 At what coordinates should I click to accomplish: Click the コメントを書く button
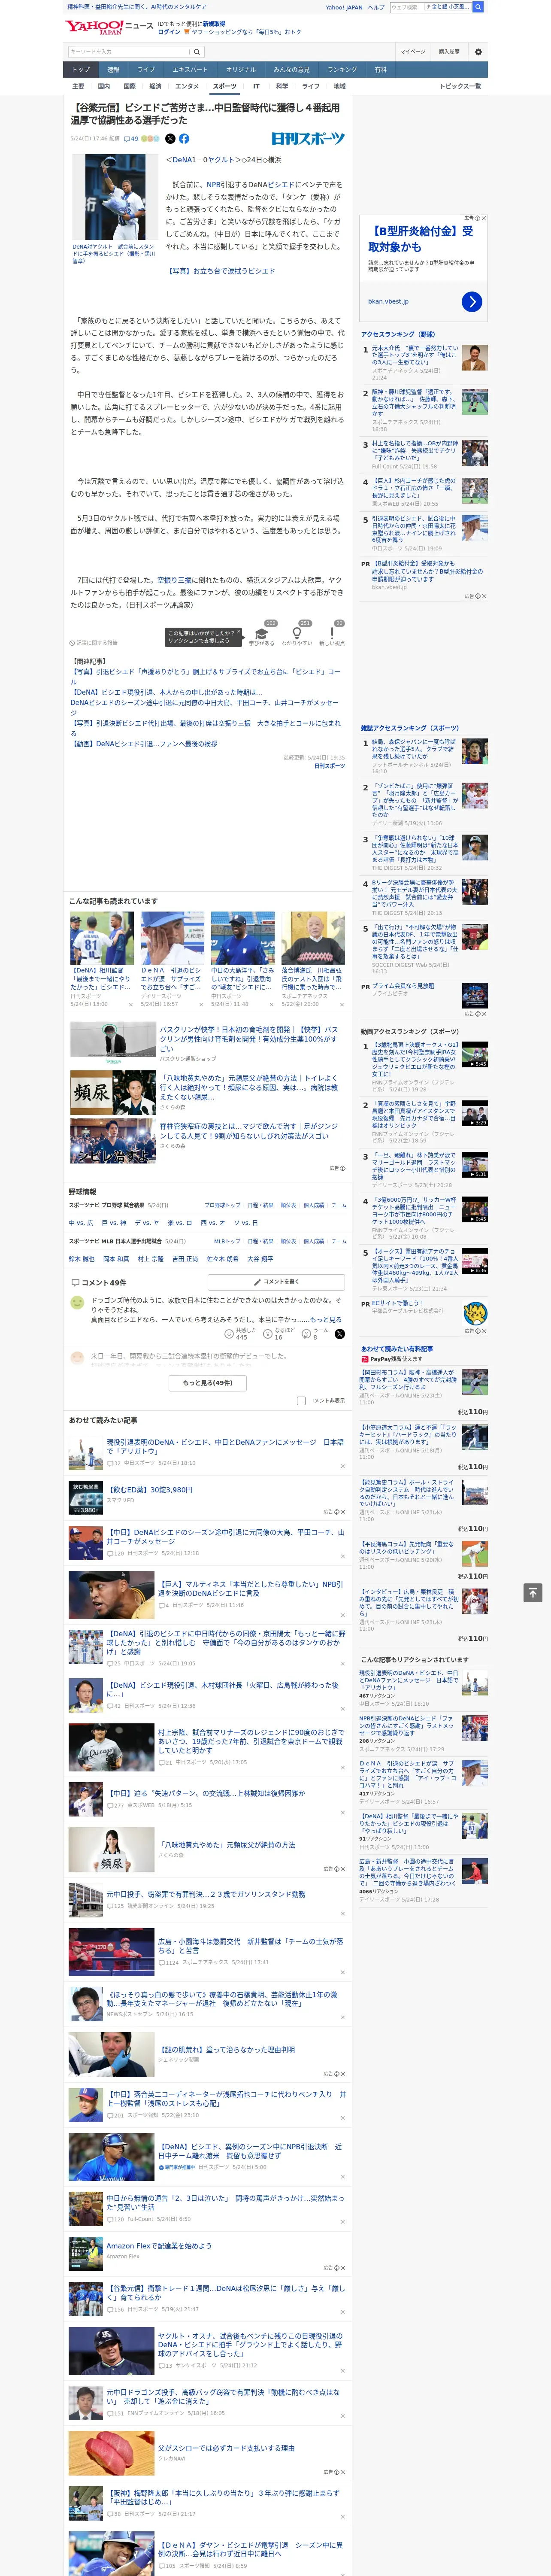point(277,1281)
